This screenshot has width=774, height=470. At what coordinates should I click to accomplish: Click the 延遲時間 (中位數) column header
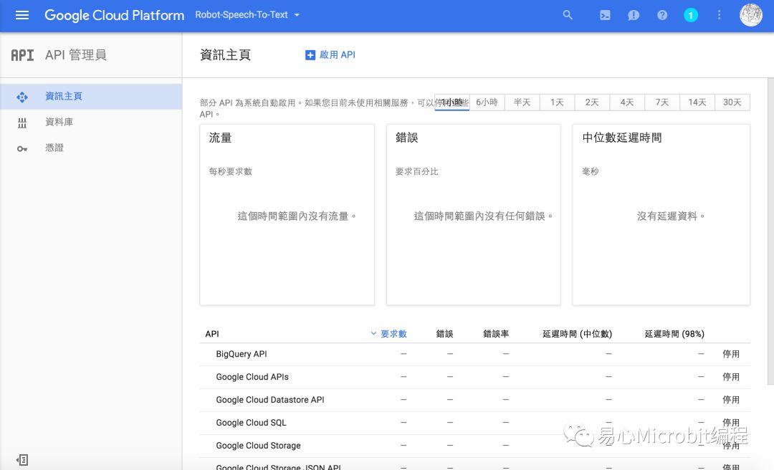click(x=577, y=334)
